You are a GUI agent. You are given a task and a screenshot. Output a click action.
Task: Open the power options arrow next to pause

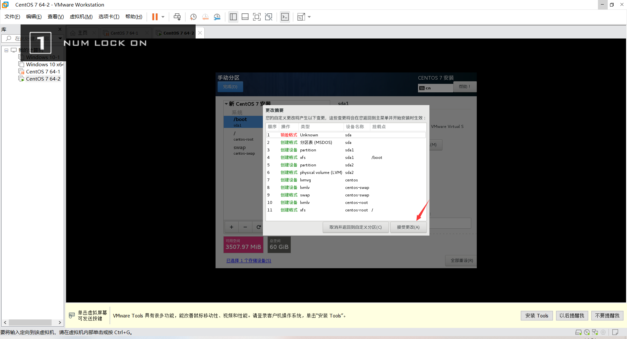tap(163, 17)
